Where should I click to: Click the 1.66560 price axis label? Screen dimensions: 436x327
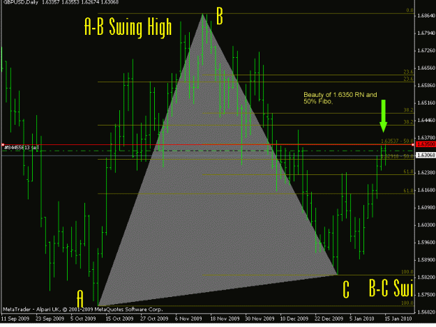(426, 68)
